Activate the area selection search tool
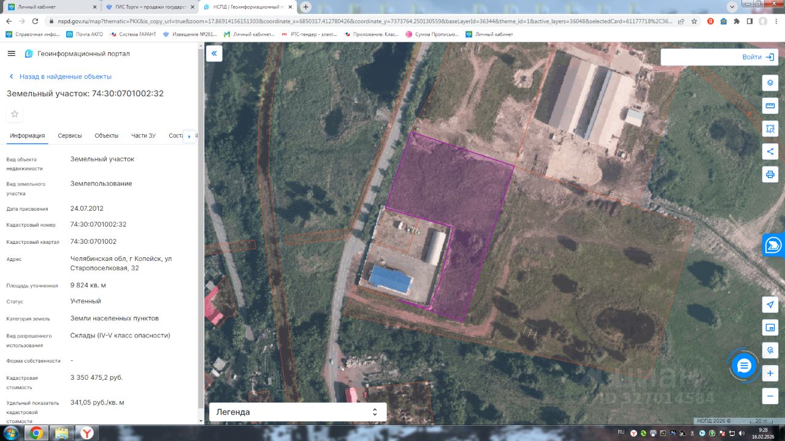 (x=770, y=129)
